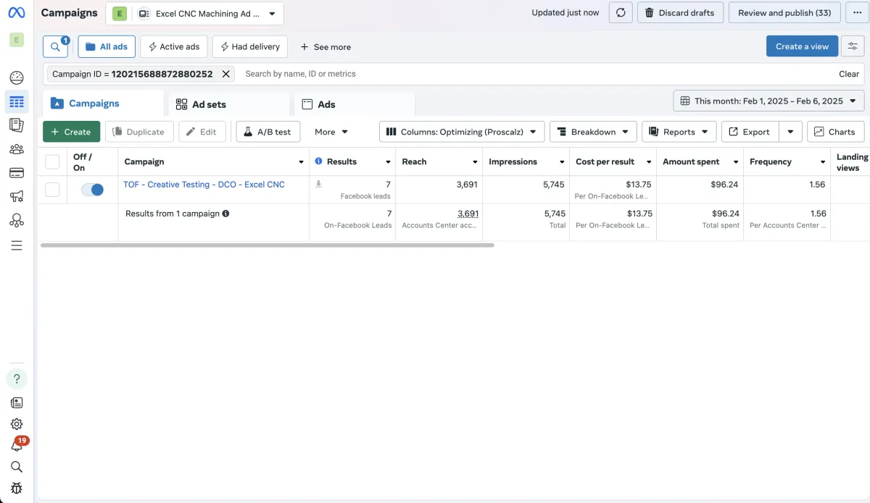Click the filter search icon with badge
Image resolution: width=870 pixels, height=503 pixels.
click(55, 46)
